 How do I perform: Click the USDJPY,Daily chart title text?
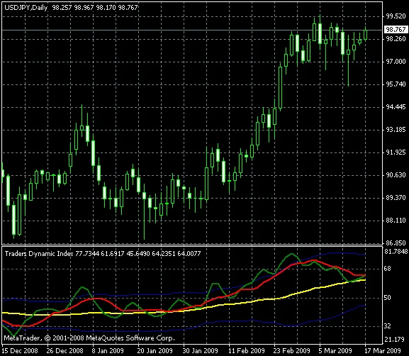26,8
